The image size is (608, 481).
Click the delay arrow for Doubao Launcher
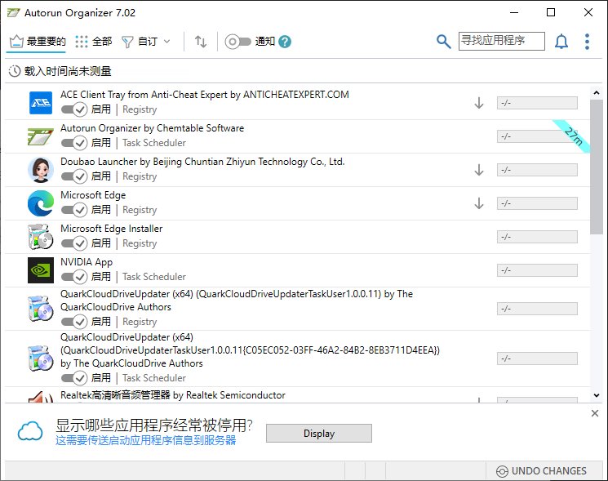point(479,170)
